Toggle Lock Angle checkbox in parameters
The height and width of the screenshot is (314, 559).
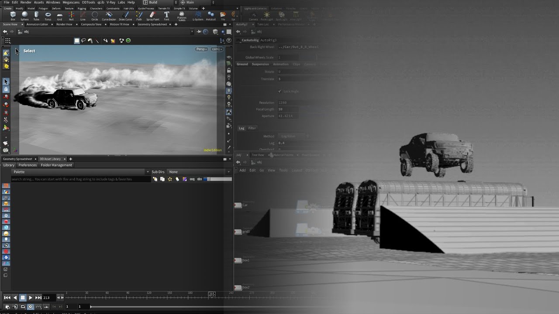pyautogui.click(x=280, y=91)
